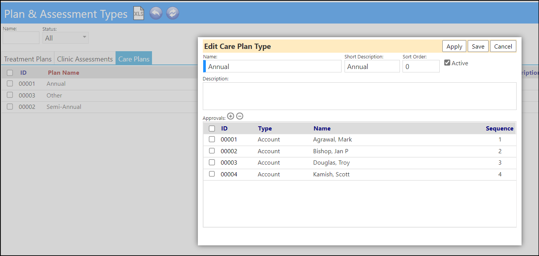The width and height of the screenshot is (539, 256).
Task: Check the box for Bishop, Jan P
Action: [x=212, y=151]
